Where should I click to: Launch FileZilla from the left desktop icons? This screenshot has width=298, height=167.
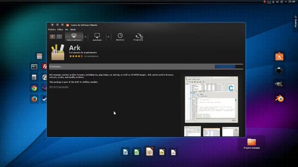coord(45,66)
